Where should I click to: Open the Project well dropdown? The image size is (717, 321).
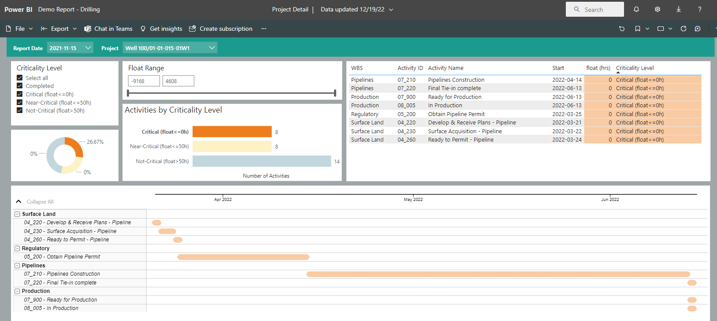[170, 48]
